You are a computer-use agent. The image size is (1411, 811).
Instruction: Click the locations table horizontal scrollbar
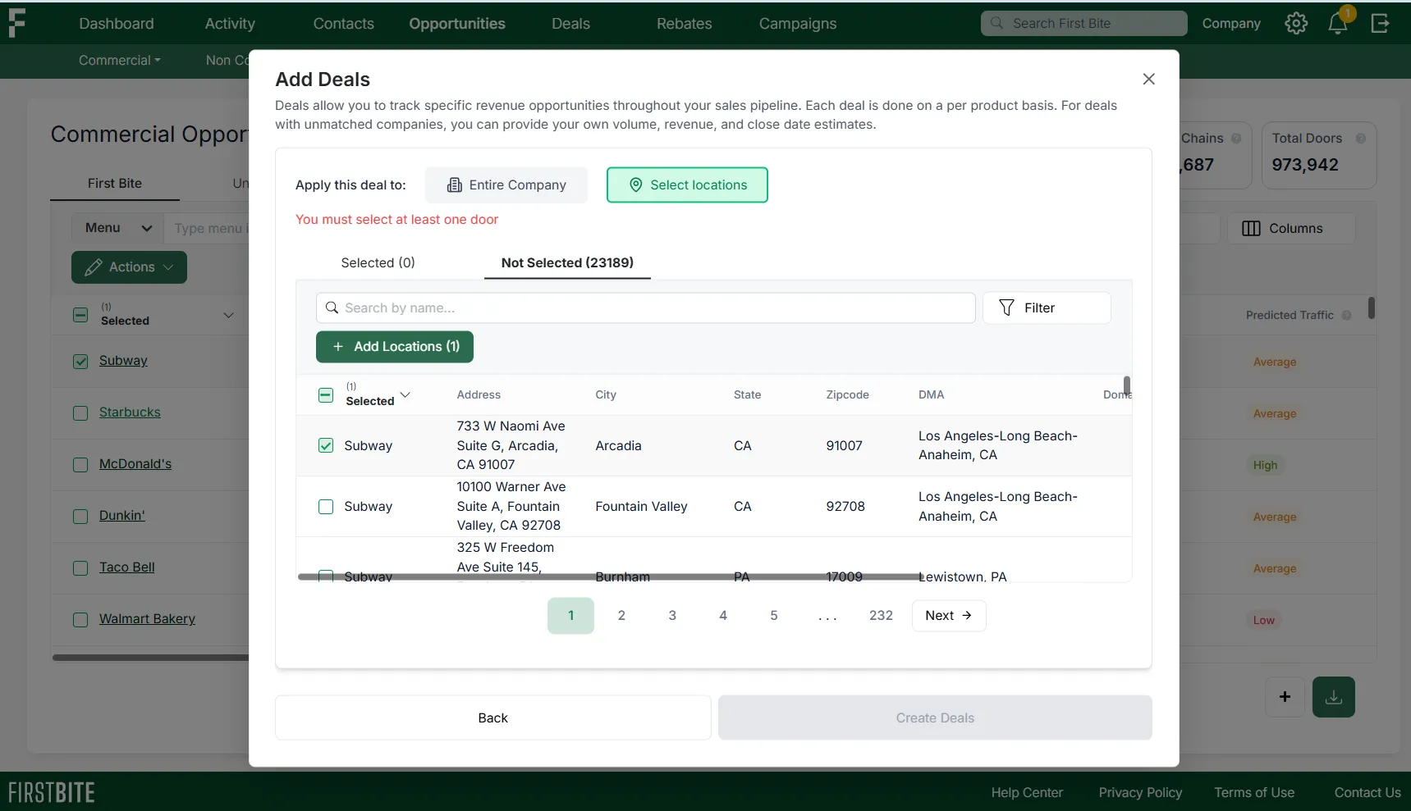click(x=609, y=577)
